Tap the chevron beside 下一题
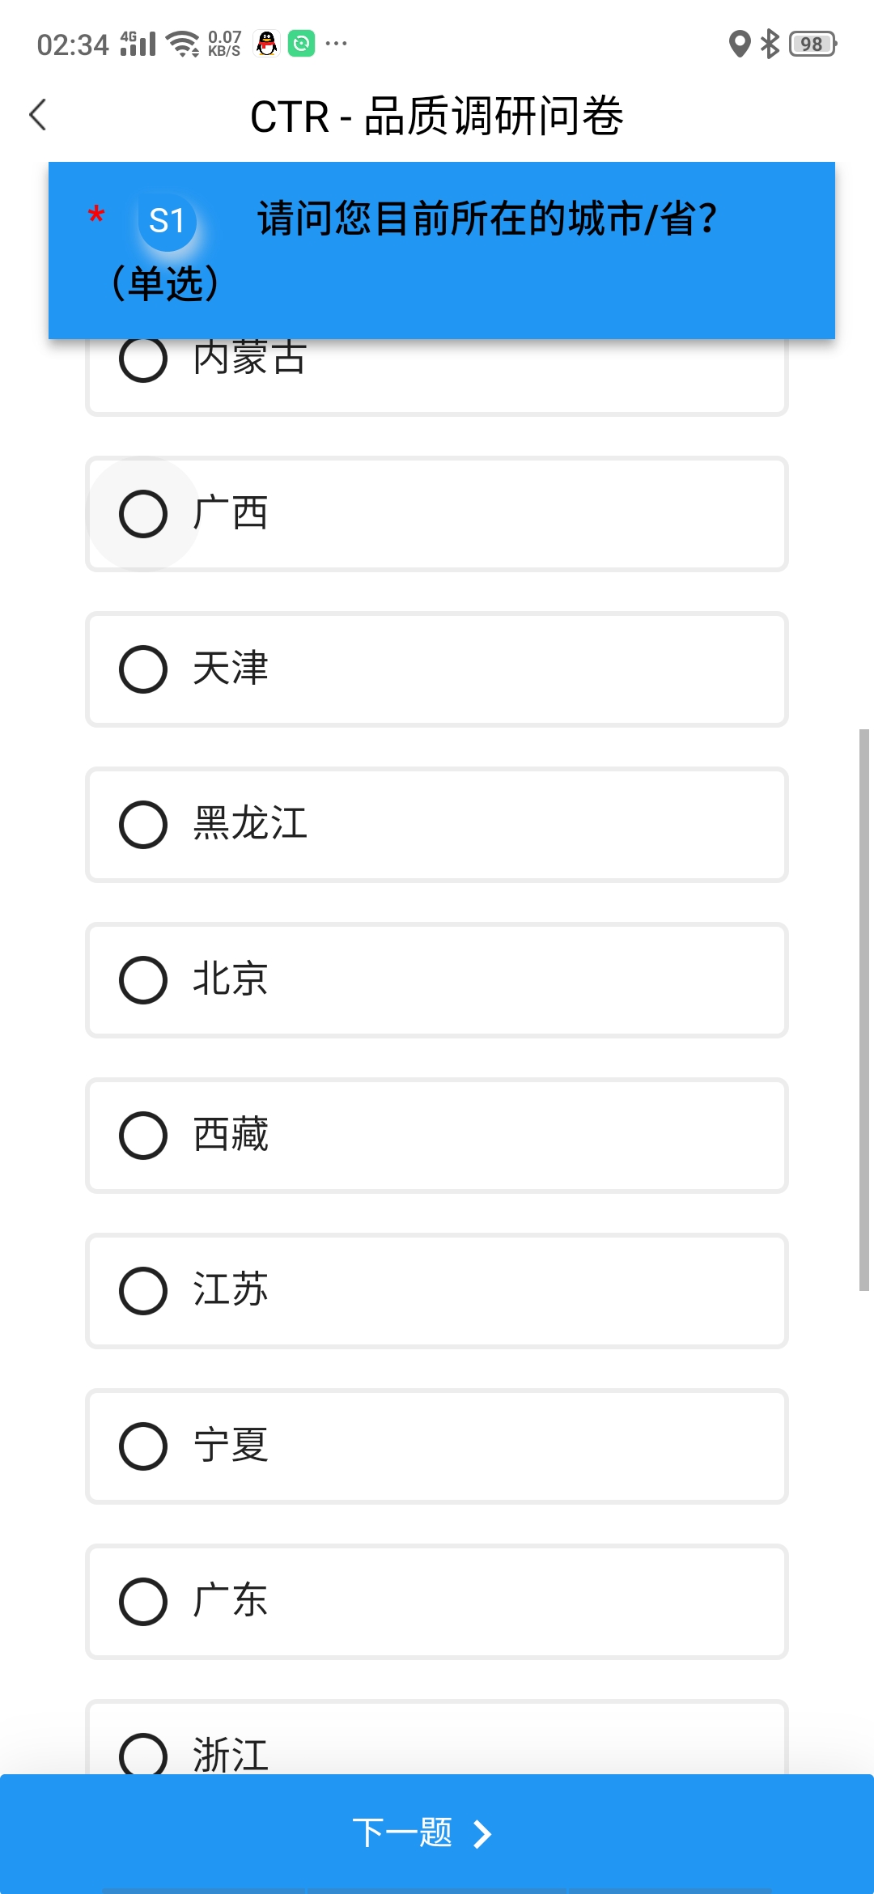 [x=482, y=1834]
